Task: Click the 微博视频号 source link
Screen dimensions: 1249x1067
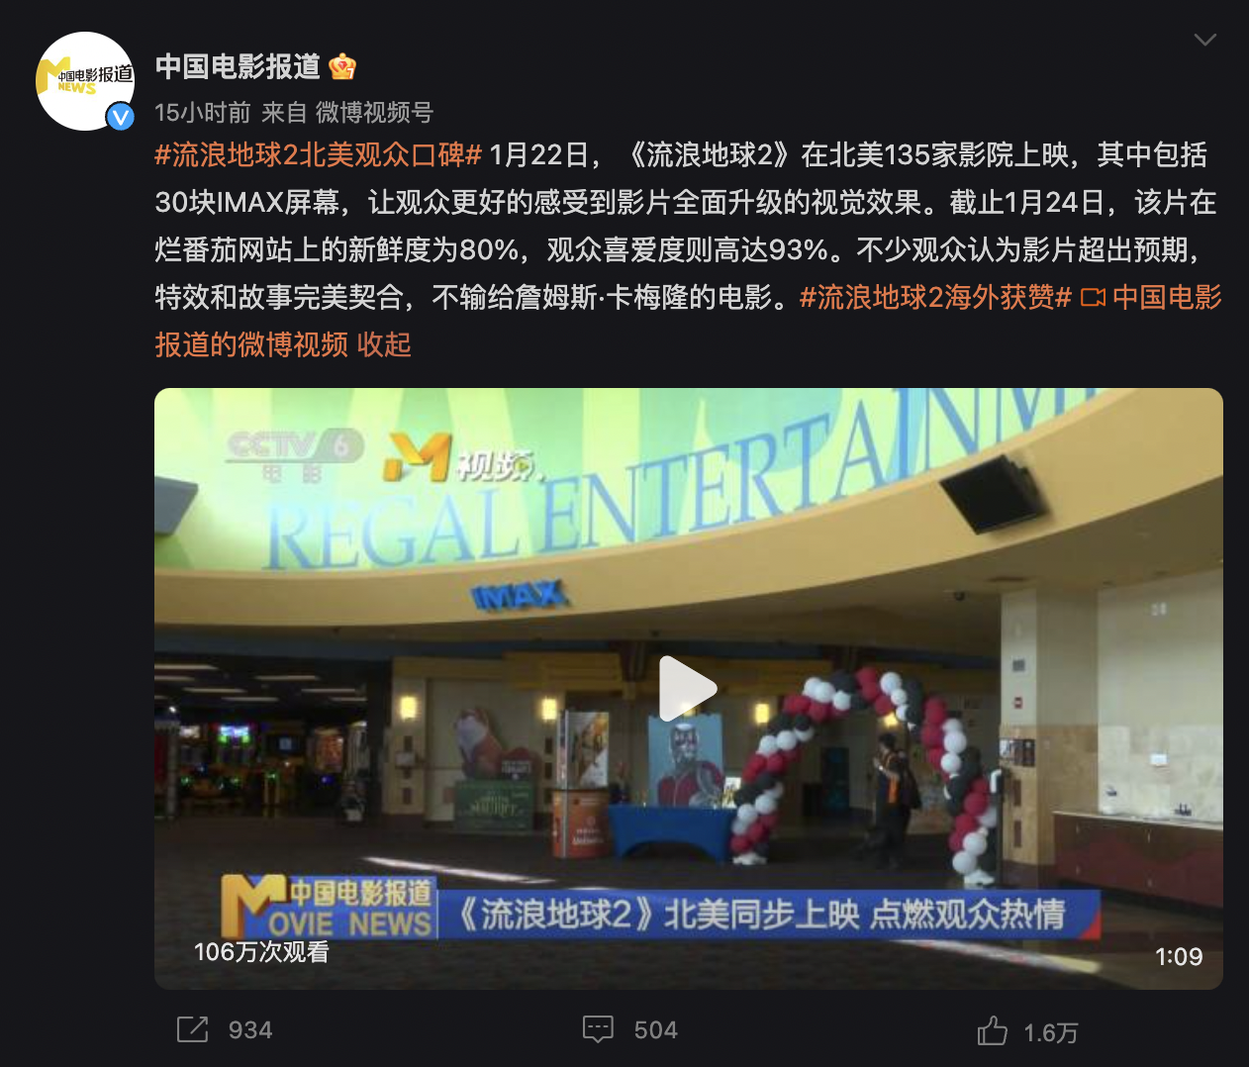Action: point(374,113)
